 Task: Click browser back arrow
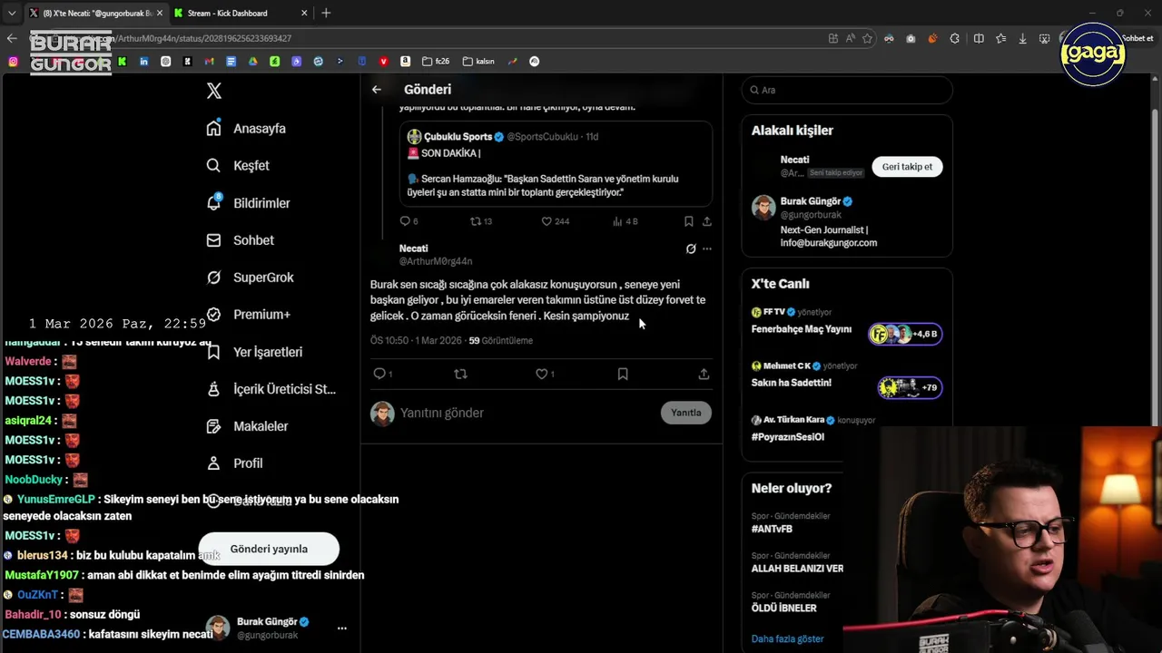coord(12,38)
